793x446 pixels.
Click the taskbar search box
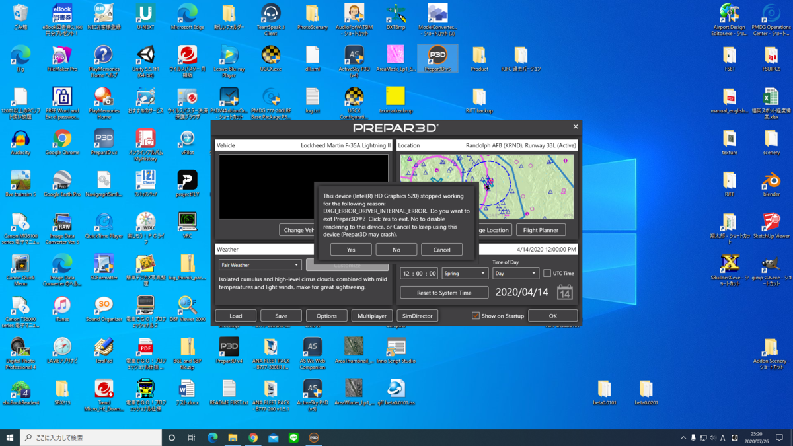pyautogui.click(x=91, y=437)
